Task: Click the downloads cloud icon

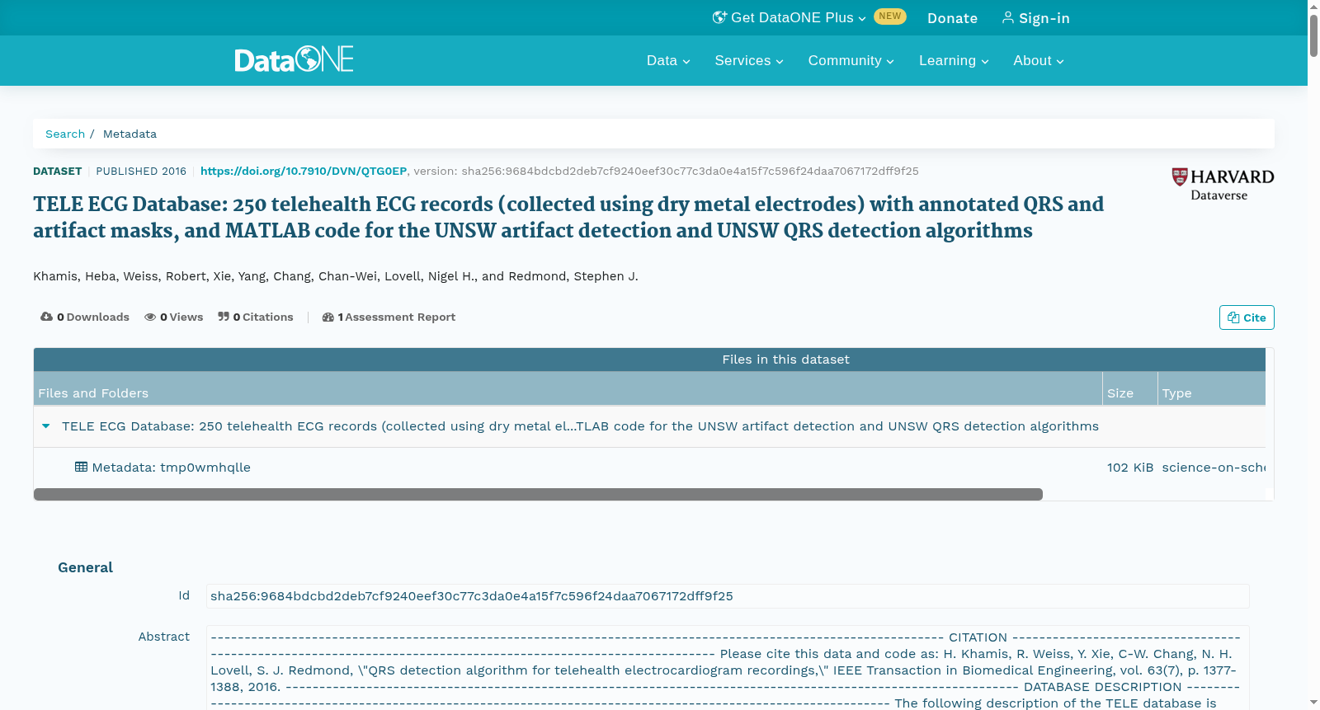Action: point(46,317)
